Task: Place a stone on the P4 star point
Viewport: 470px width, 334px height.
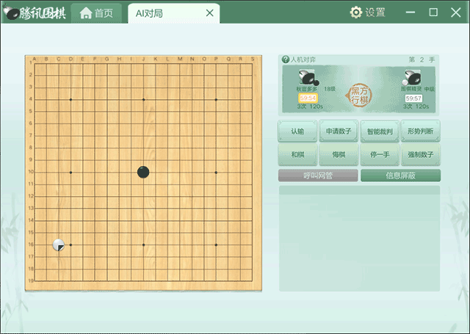Action: (x=216, y=99)
